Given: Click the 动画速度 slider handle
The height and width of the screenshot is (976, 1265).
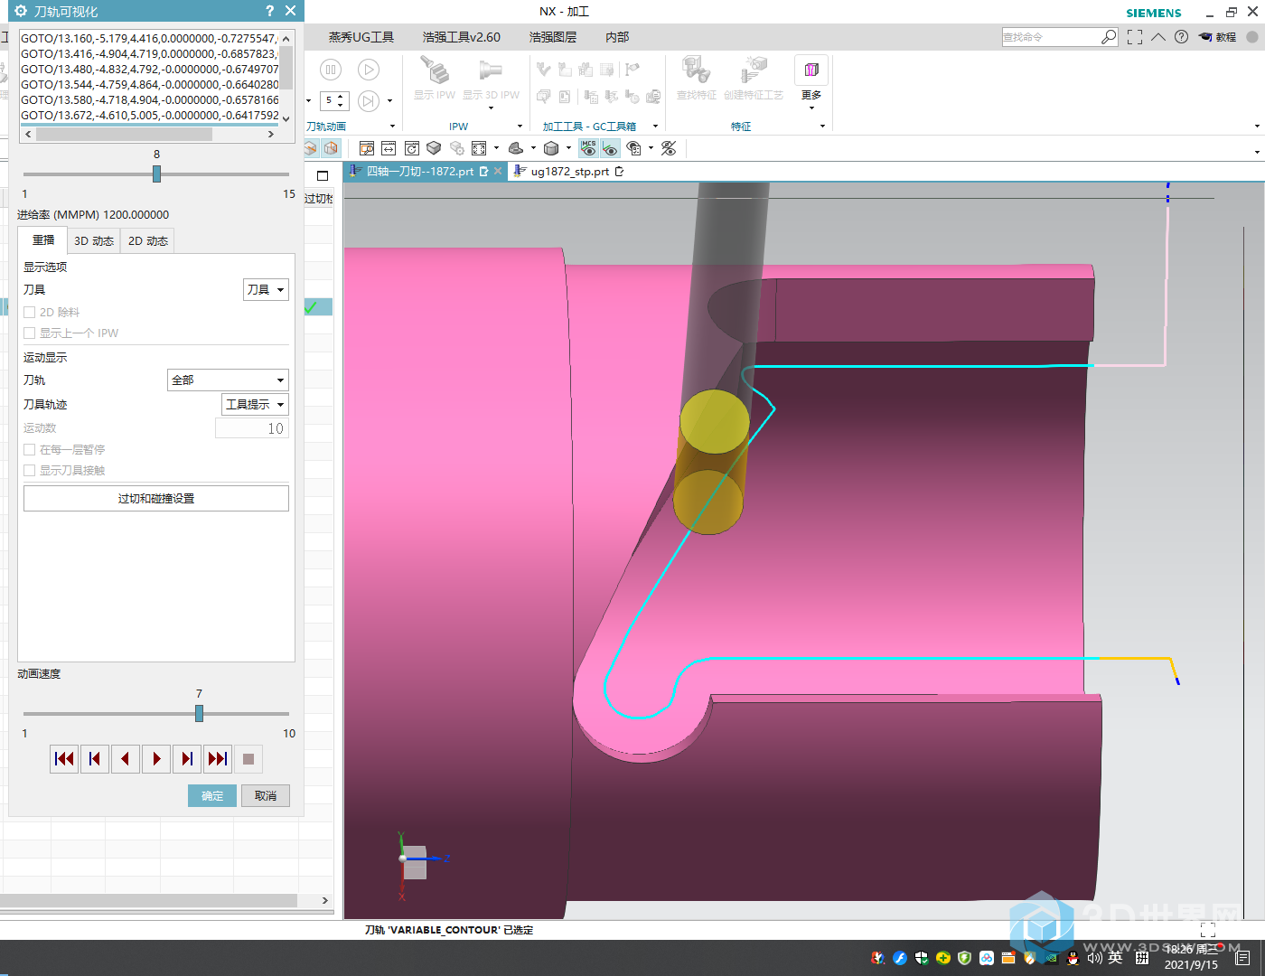Looking at the screenshot, I should click(199, 713).
